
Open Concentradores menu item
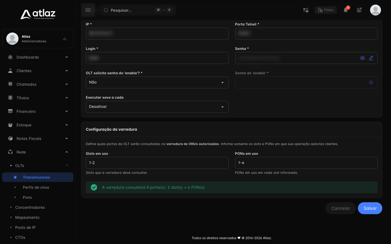30,207
